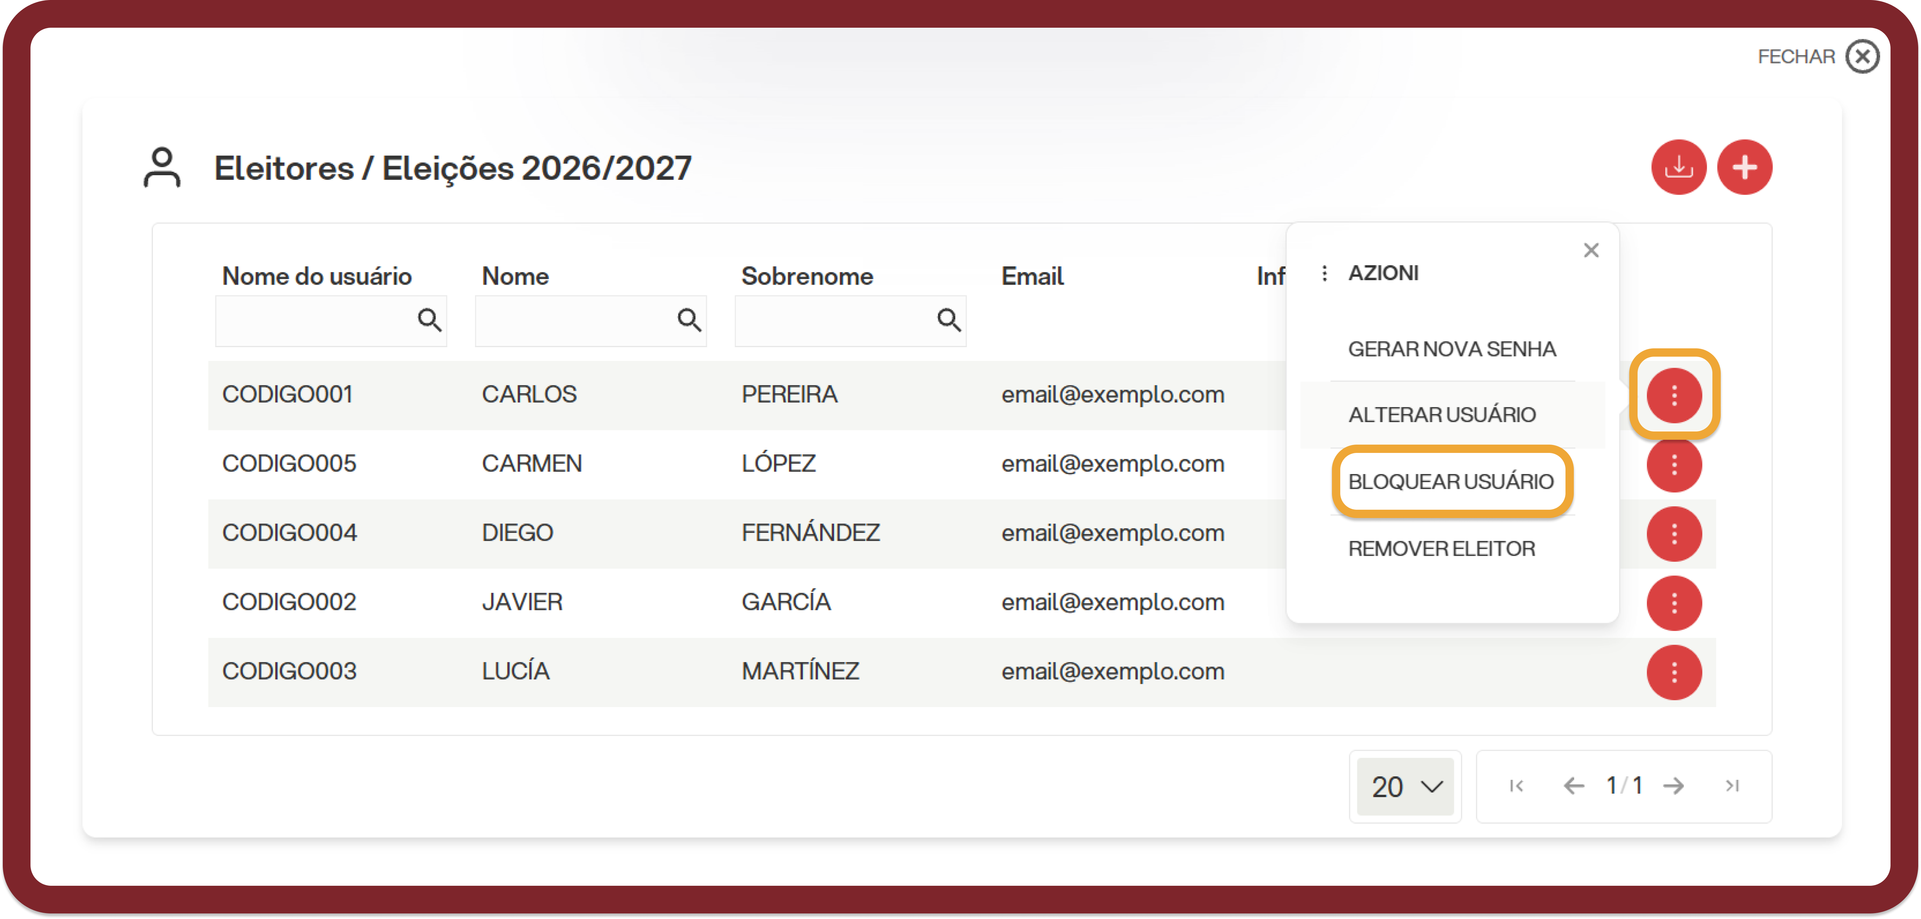The width and height of the screenshot is (1921, 919).
Task: Click the user icon beside Eleitores title
Action: click(x=162, y=167)
